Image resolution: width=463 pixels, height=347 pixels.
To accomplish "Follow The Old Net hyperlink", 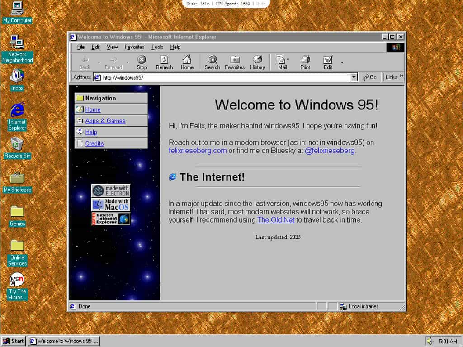I will (x=276, y=220).
